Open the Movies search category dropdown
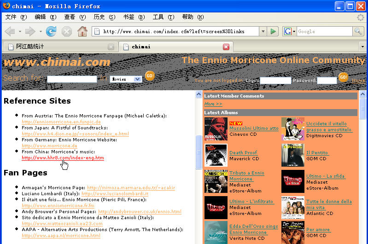Screen dimensions: 368x244 point(137,79)
